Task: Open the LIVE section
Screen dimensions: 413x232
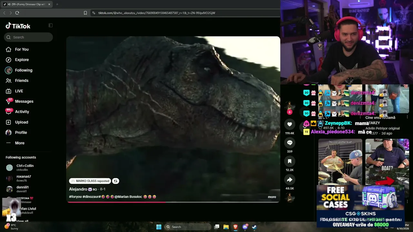Action: (19, 91)
